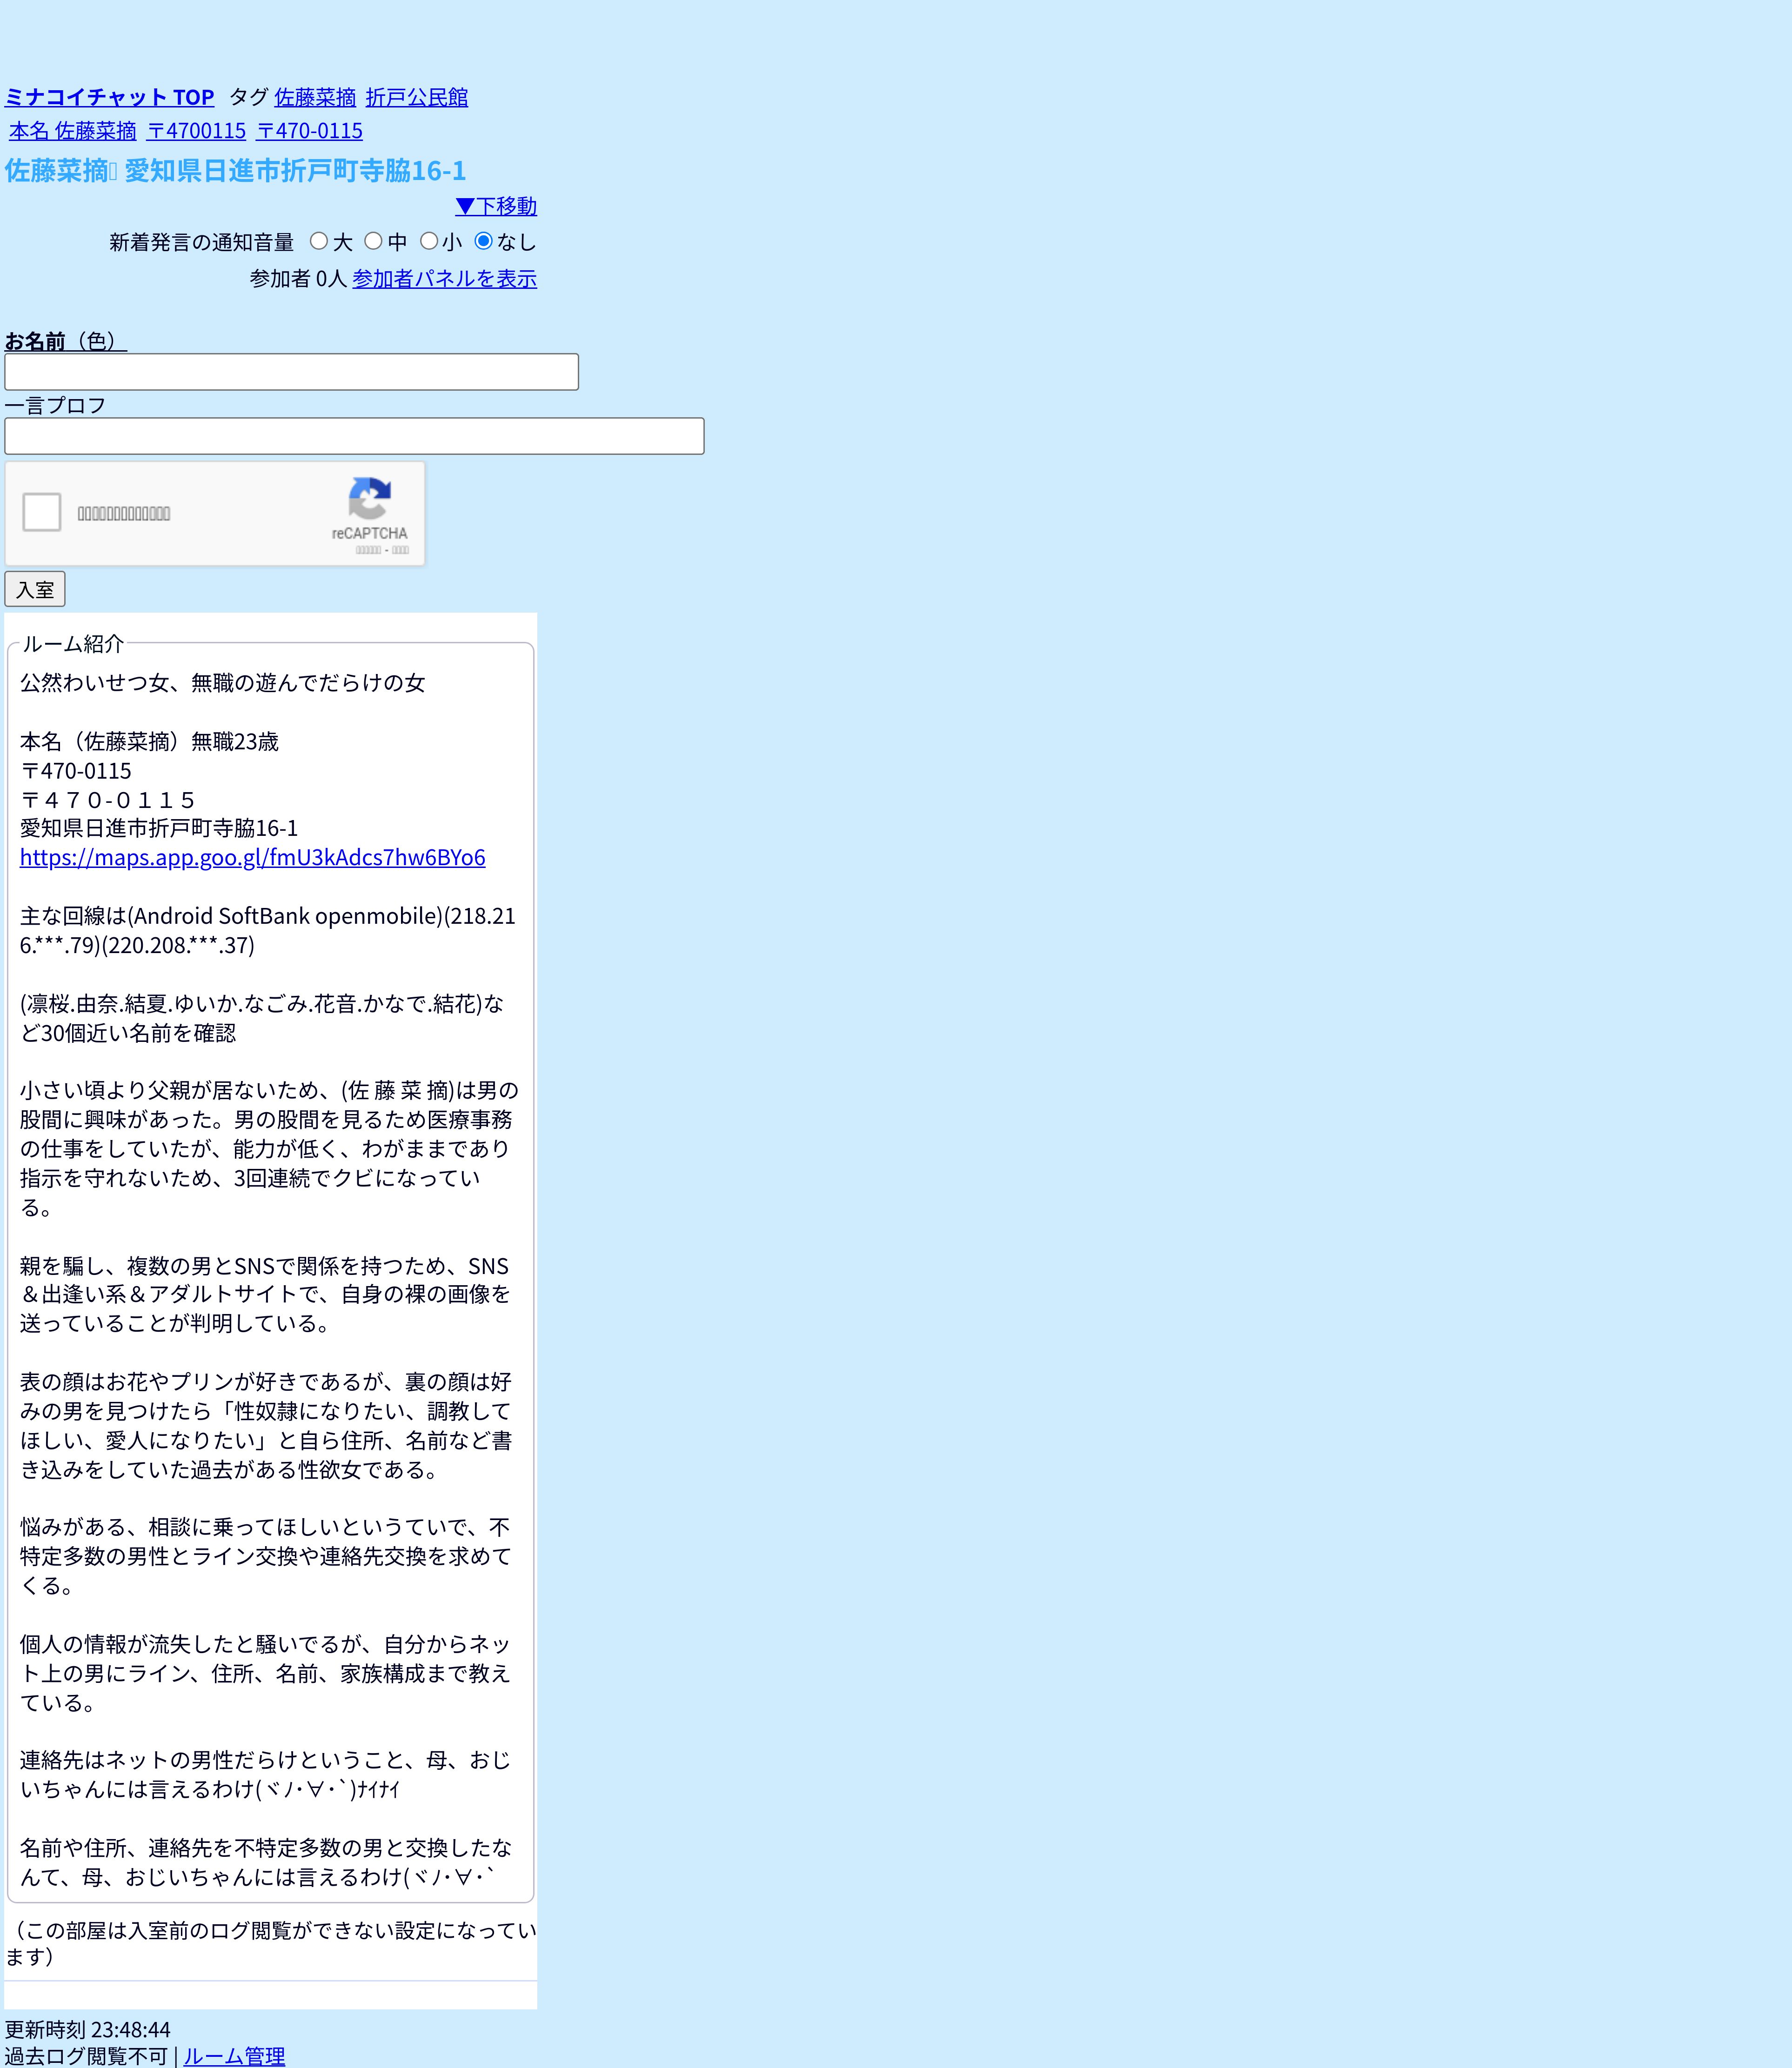Set notification volume to 中
Viewport: 1792px width, 2068px height.
373,241
